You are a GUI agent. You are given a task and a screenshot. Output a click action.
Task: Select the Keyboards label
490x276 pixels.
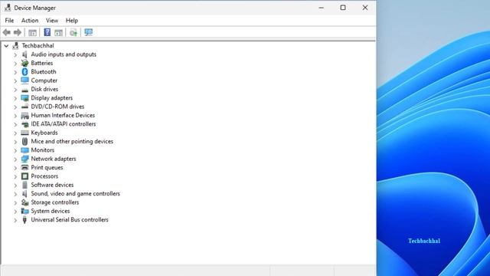[44, 133]
